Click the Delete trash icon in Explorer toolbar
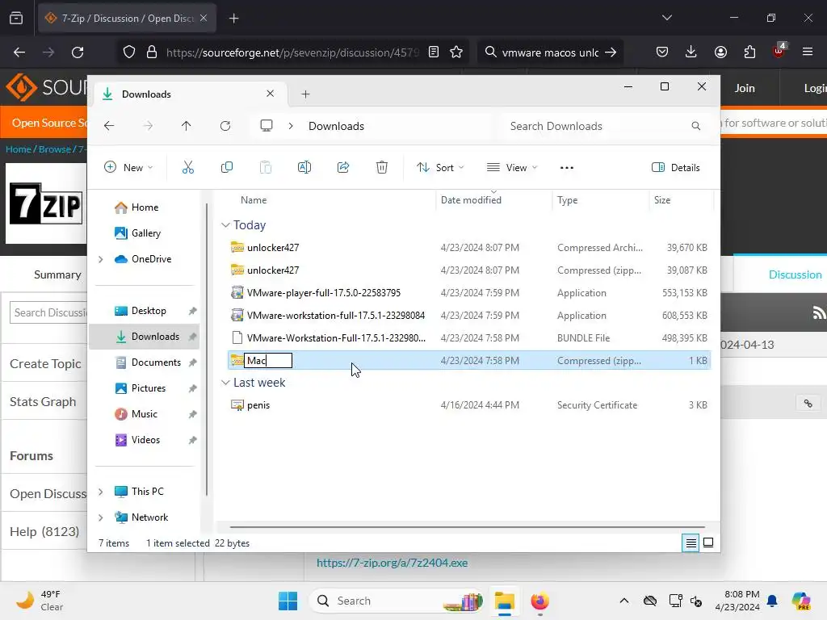This screenshot has height=620, width=827. (382, 168)
